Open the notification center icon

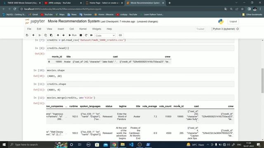(259, 144)
